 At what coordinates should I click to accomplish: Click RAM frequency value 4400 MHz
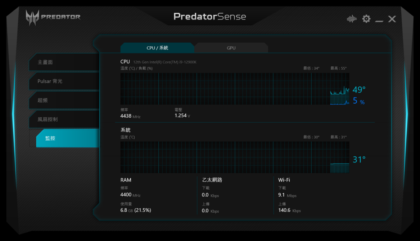point(130,195)
